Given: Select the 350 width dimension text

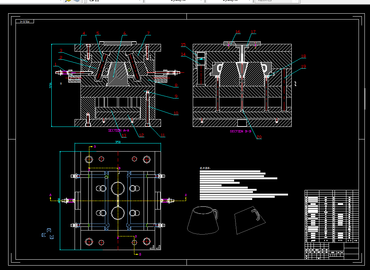Looking at the screenshot, I should tap(118, 142).
